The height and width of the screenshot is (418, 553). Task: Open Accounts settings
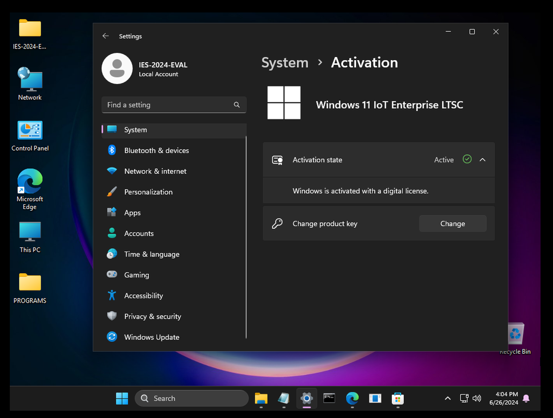tap(174, 234)
